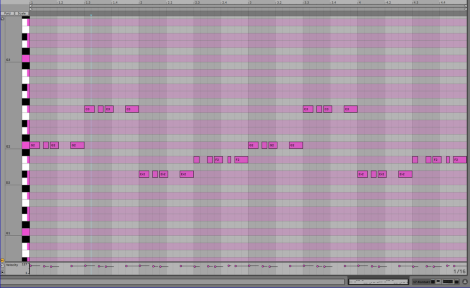The image size is (470, 288).
Task: Select the long G2 note ending at 3.3
Action: 296,145
